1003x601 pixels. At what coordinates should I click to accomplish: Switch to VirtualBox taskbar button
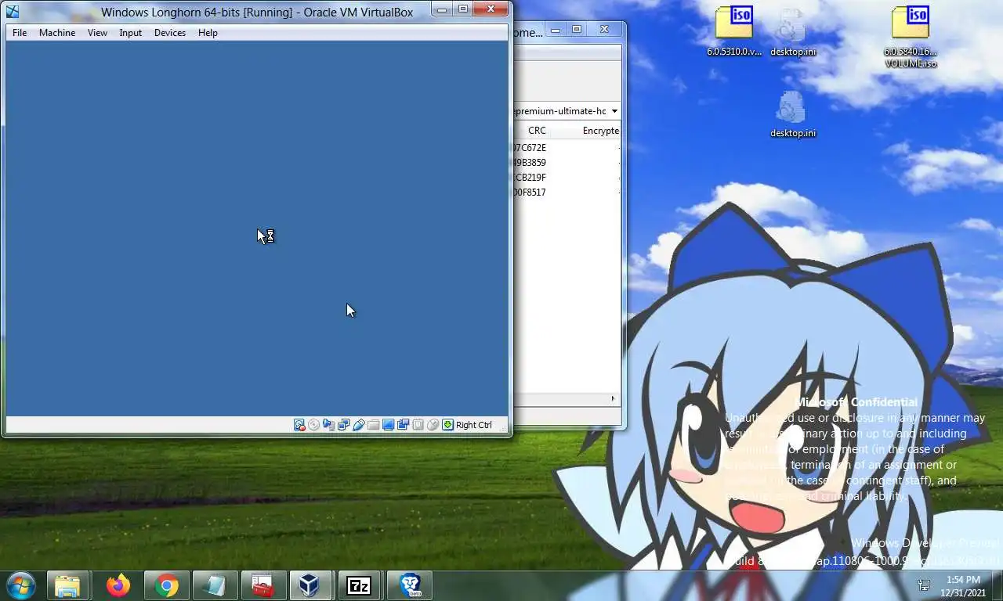[x=310, y=585]
